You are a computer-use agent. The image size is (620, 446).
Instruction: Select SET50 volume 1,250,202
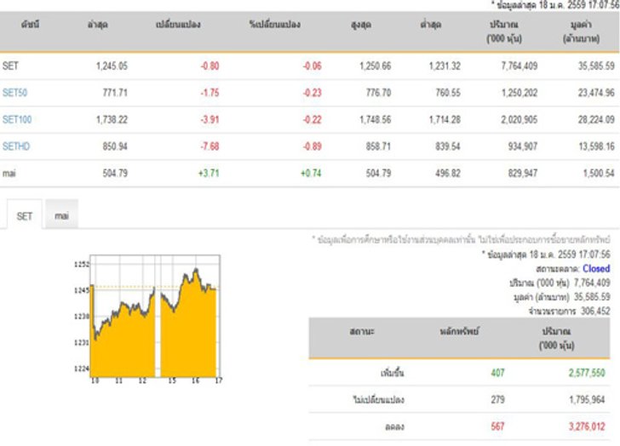pos(520,93)
